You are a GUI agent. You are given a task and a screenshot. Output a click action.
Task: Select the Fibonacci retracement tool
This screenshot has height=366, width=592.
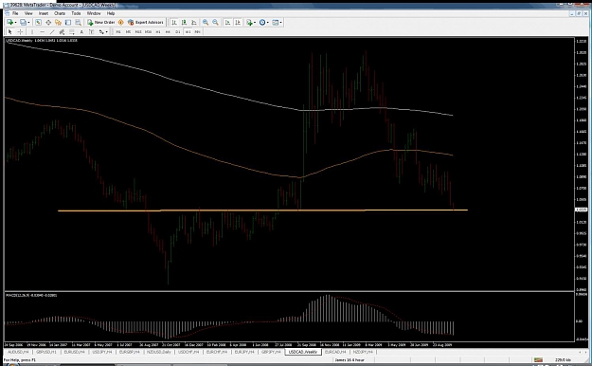tap(72, 31)
